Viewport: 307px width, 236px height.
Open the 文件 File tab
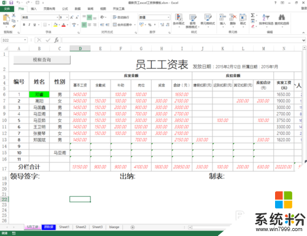(7, 9)
